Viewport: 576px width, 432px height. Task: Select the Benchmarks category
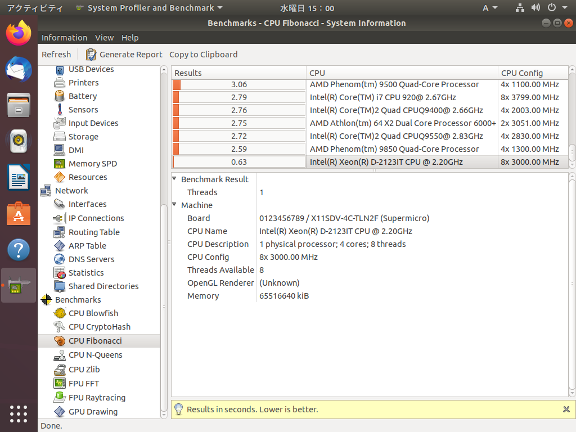(78, 300)
